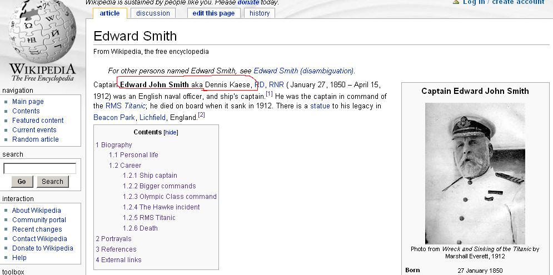
Task: Open the statue link
Action: 320,106
